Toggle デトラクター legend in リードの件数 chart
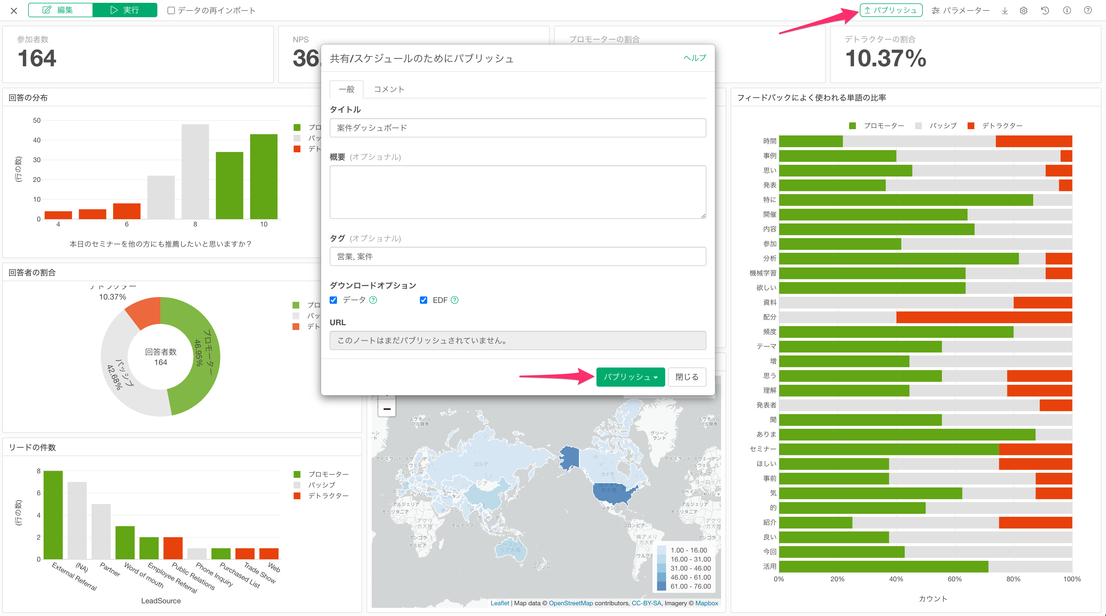The width and height of the screenshot is (1106, 616). pos(321,496)
